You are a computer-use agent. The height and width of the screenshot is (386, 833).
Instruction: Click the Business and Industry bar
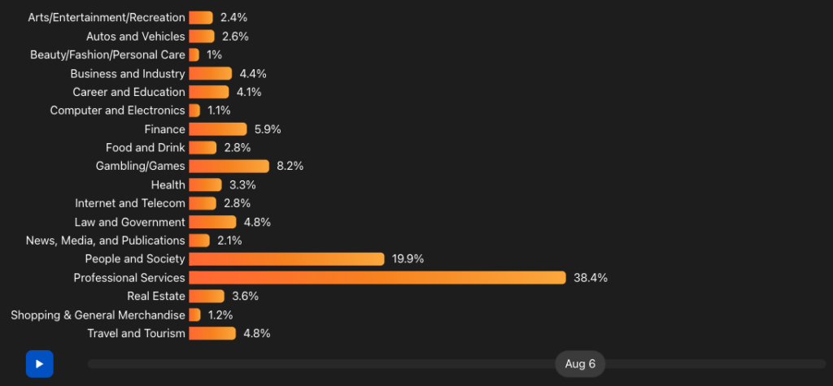211,73
